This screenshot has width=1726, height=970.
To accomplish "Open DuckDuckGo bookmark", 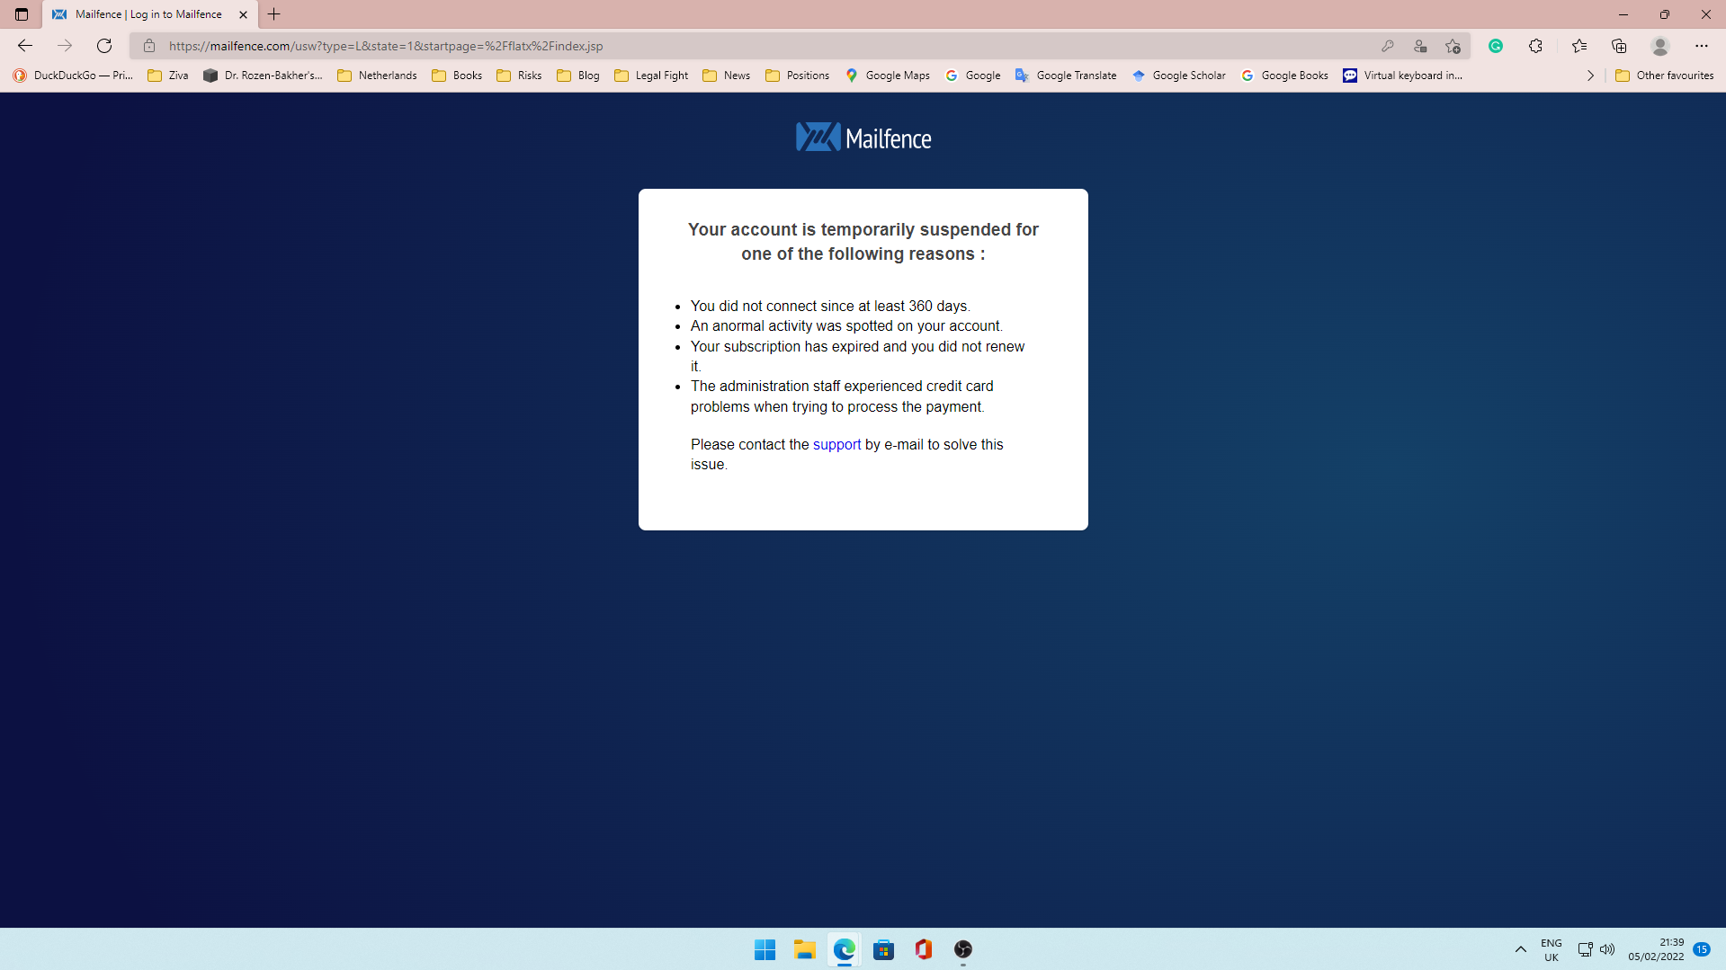I will pyautogui.click(x=73, y=76).
